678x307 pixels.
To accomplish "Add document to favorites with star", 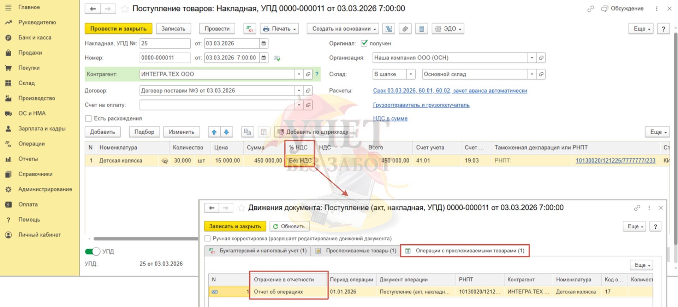I will tap(125, 9).
